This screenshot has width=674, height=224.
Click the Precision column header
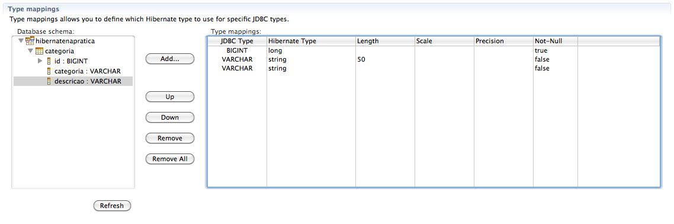(x=504, y=41)
